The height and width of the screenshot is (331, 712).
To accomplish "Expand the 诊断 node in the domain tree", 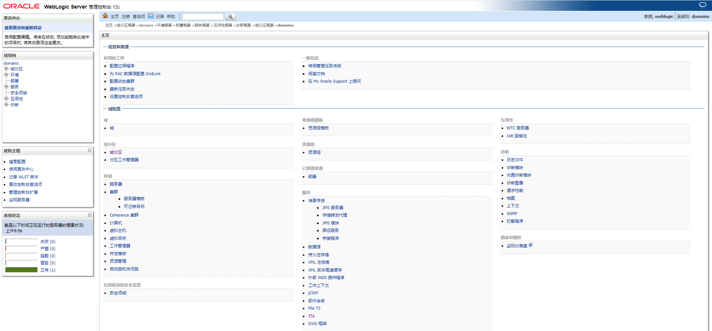I will point(6,105).
